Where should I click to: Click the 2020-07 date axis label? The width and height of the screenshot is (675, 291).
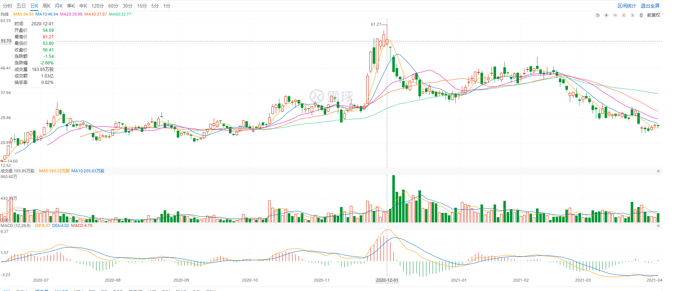tap(41, 280)
